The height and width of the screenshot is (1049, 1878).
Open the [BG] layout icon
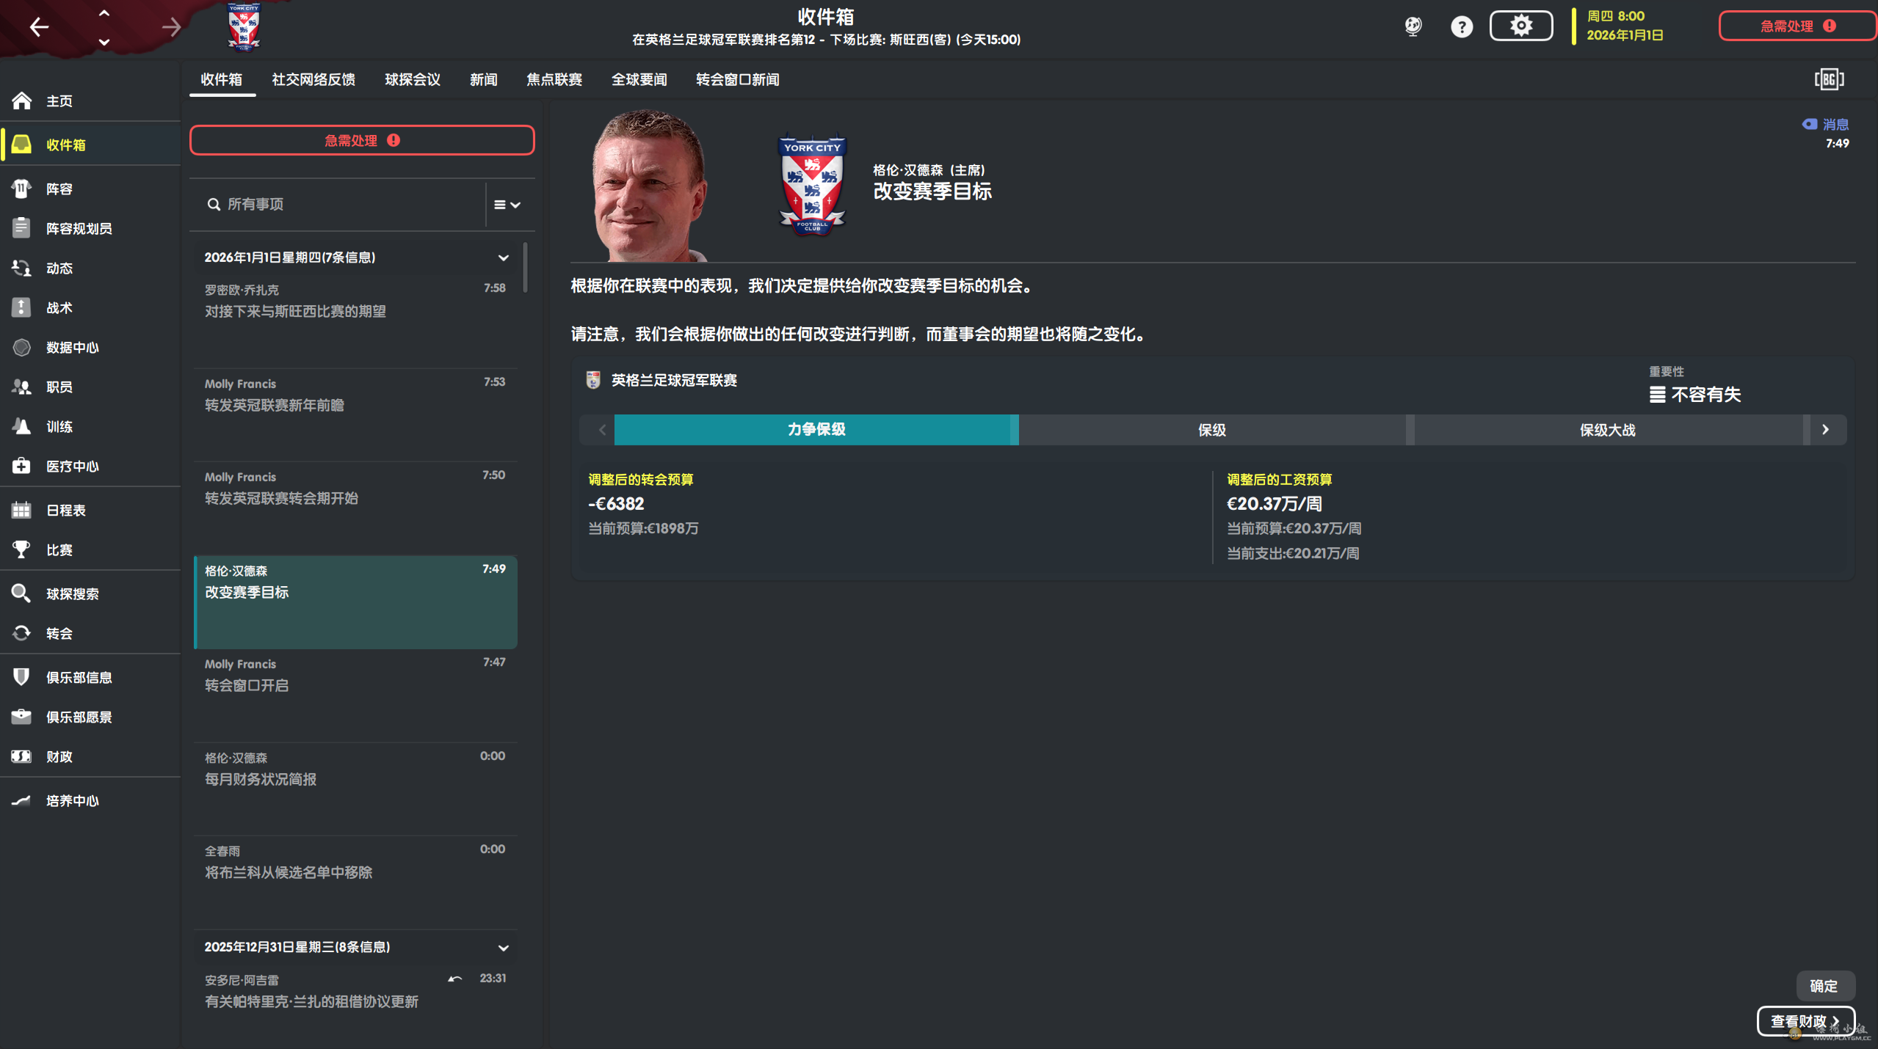pyautogui.click(x=1829, y=79)
